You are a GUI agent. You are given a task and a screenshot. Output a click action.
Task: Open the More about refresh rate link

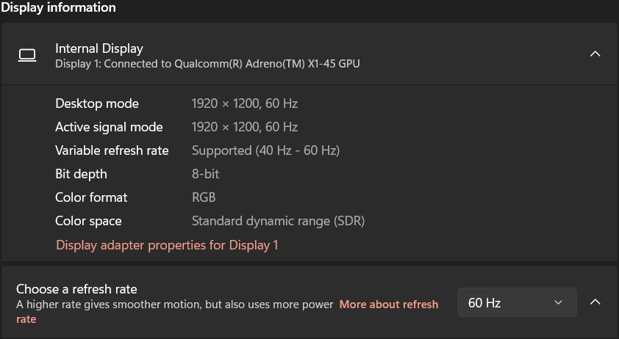[388, 305]
